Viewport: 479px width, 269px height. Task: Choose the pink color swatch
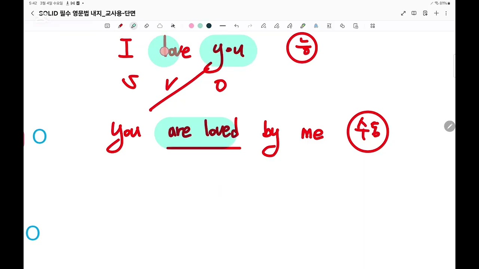[191, 26]
